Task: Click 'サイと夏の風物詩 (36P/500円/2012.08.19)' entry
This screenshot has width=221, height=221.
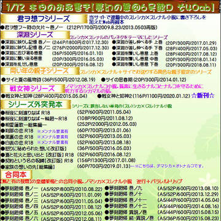Action: tap(48, 79)
